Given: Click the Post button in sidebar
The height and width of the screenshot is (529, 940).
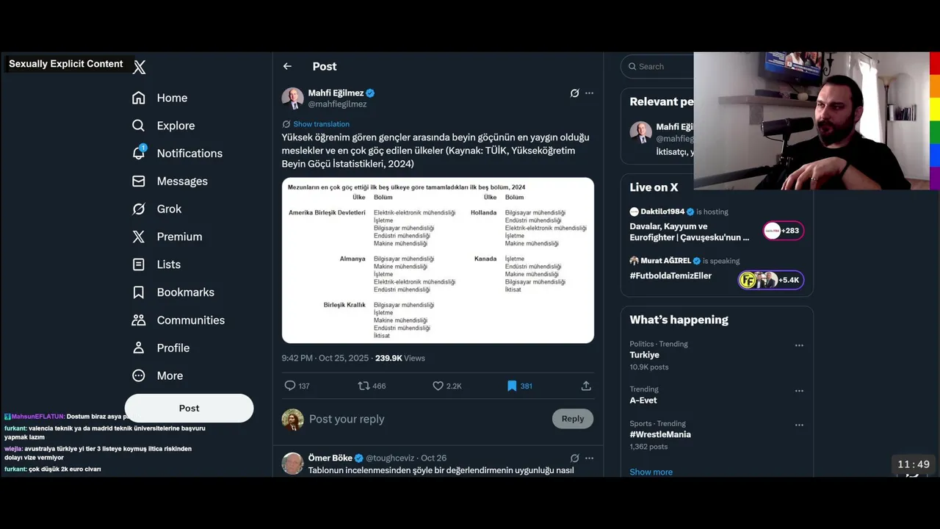Looking at the screenshot, I should click(189, 408).
